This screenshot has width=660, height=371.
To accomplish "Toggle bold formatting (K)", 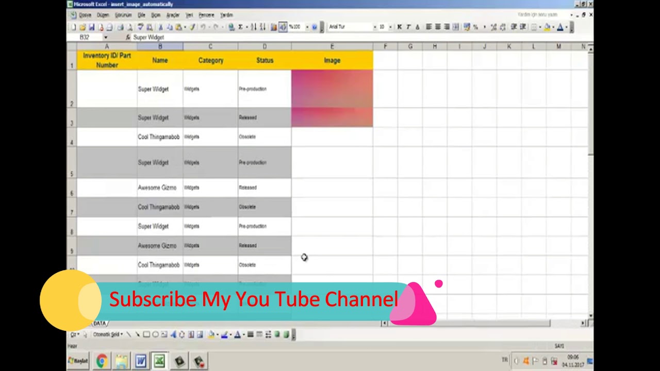I will click(x=400, y=27).
